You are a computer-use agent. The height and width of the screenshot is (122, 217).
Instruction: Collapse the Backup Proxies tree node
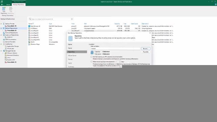tap(1, 24)
